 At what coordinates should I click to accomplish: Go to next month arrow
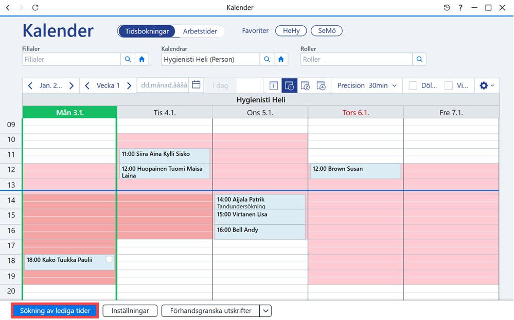point(72,85)
